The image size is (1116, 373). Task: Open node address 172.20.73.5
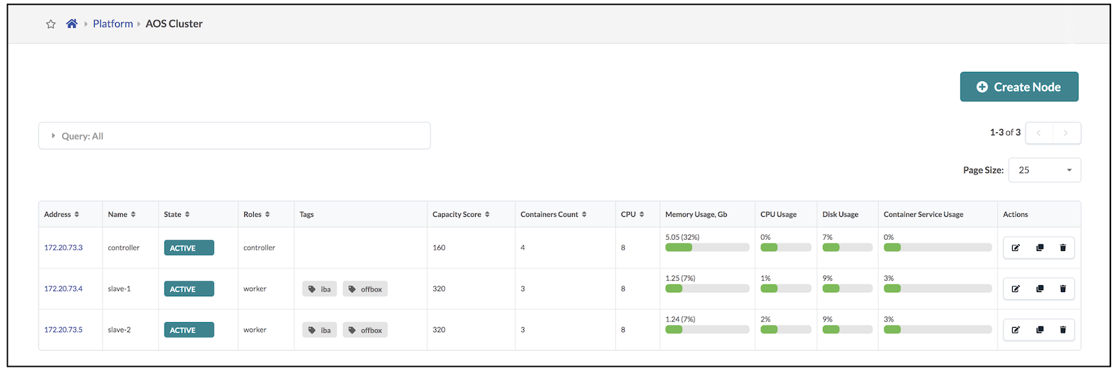point(63,330)
